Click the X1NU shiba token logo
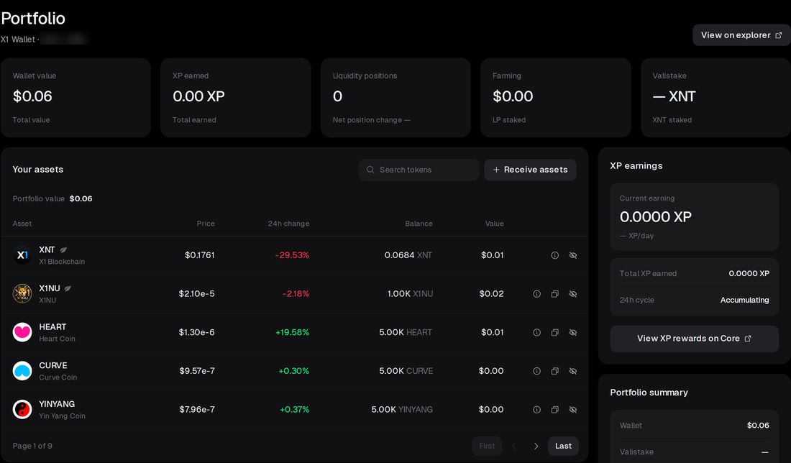791x463 pixels. click(22, 293)
